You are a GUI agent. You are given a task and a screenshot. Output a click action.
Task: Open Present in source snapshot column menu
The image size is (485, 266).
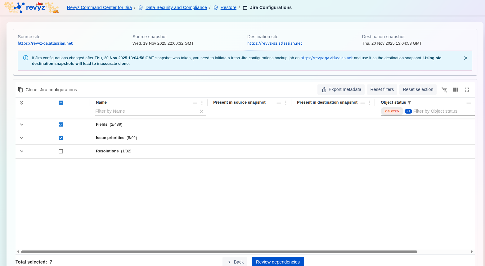[286, 103]
